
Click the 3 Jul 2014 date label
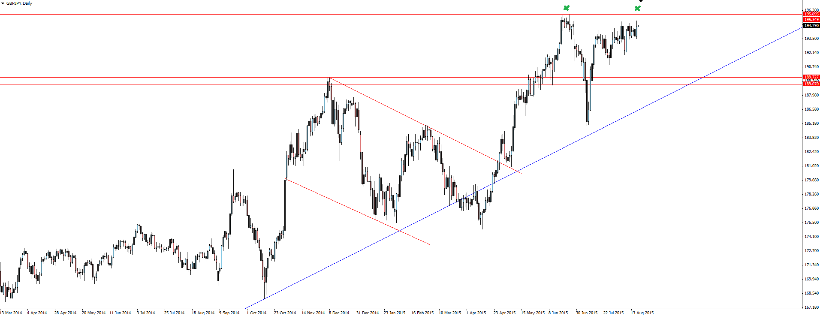(x=146, y=313)
